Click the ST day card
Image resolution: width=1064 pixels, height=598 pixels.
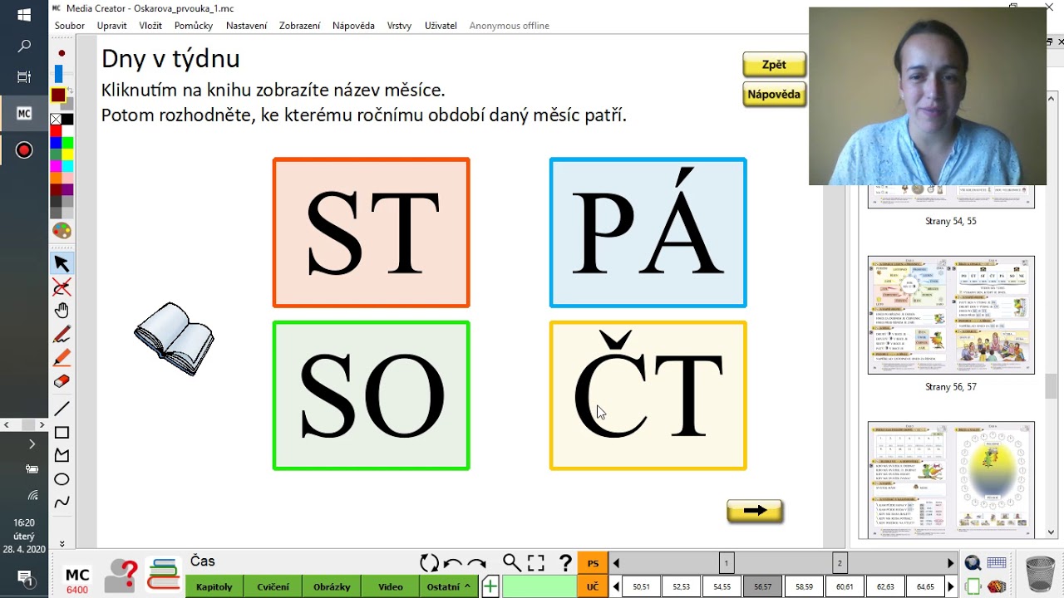pos(372,233)
